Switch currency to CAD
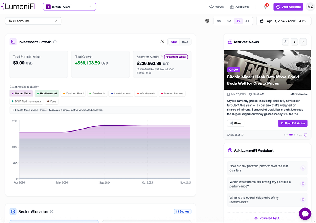This screenshot has width=316, height=223. [185, 42]
